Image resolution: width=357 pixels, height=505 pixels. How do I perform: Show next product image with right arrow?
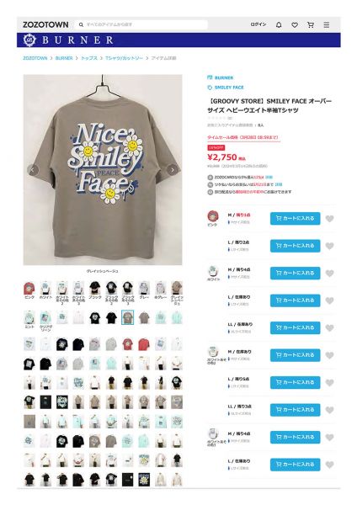tap(173, 170)
